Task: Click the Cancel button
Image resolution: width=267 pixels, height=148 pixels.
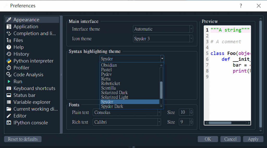Action: tap(230, 139)
